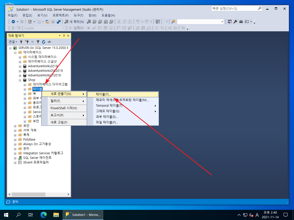
Task: Click the Disconnect plug icon in Object Explorer
Action: tap(27, 42)
